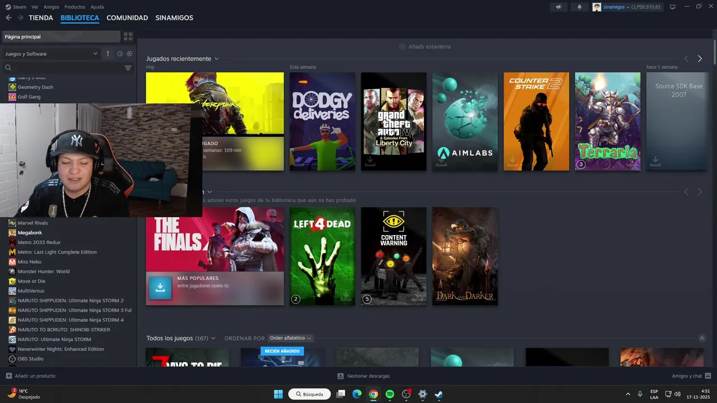Show recent activity clock icon in sidebar

coord(120,54)
